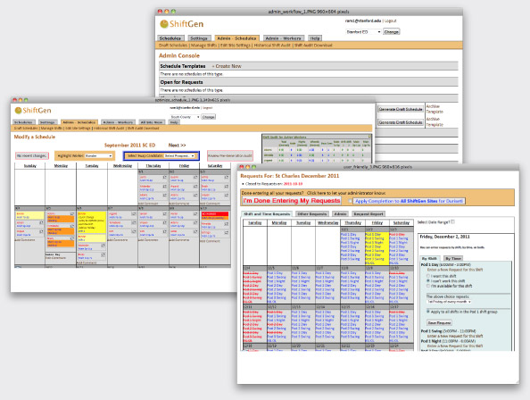Toggle 'Apply to all shifts in the Pod 1 shift group'

pos(428,312)
